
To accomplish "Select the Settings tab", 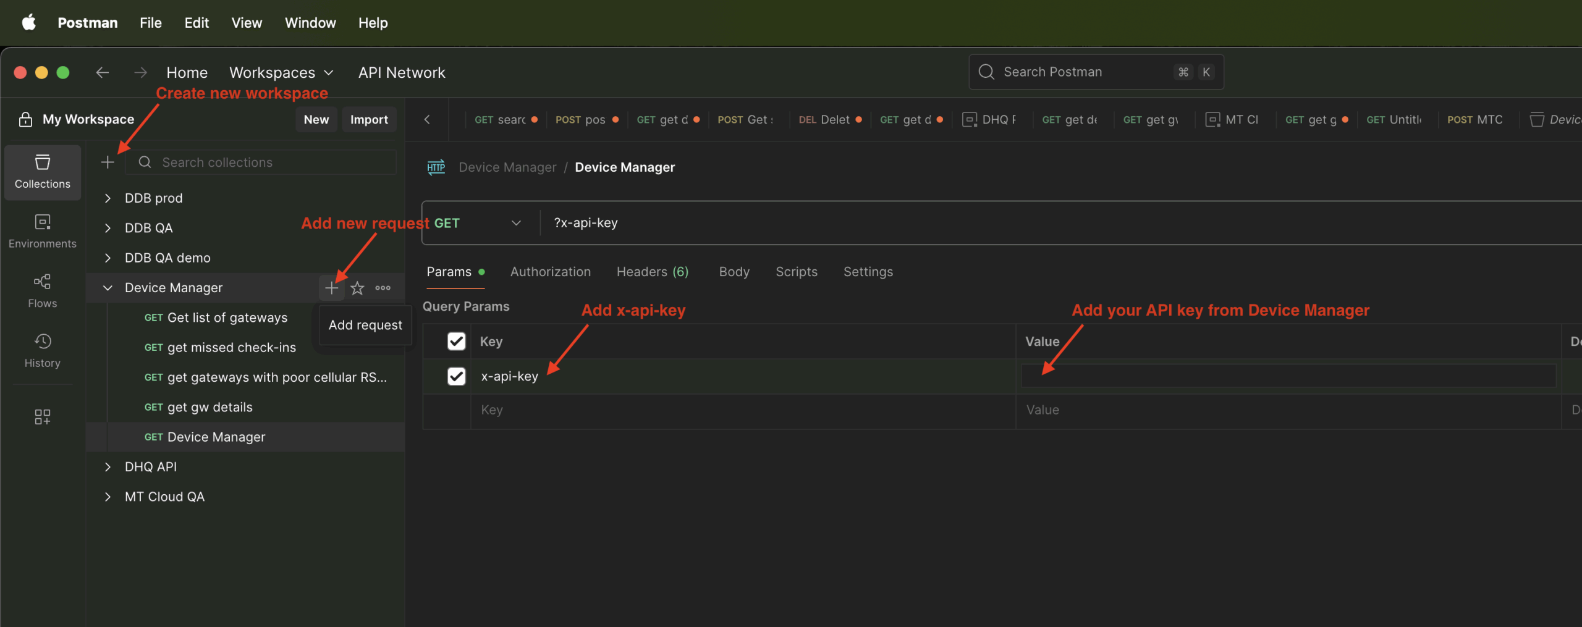I will [x=868, y=272].
